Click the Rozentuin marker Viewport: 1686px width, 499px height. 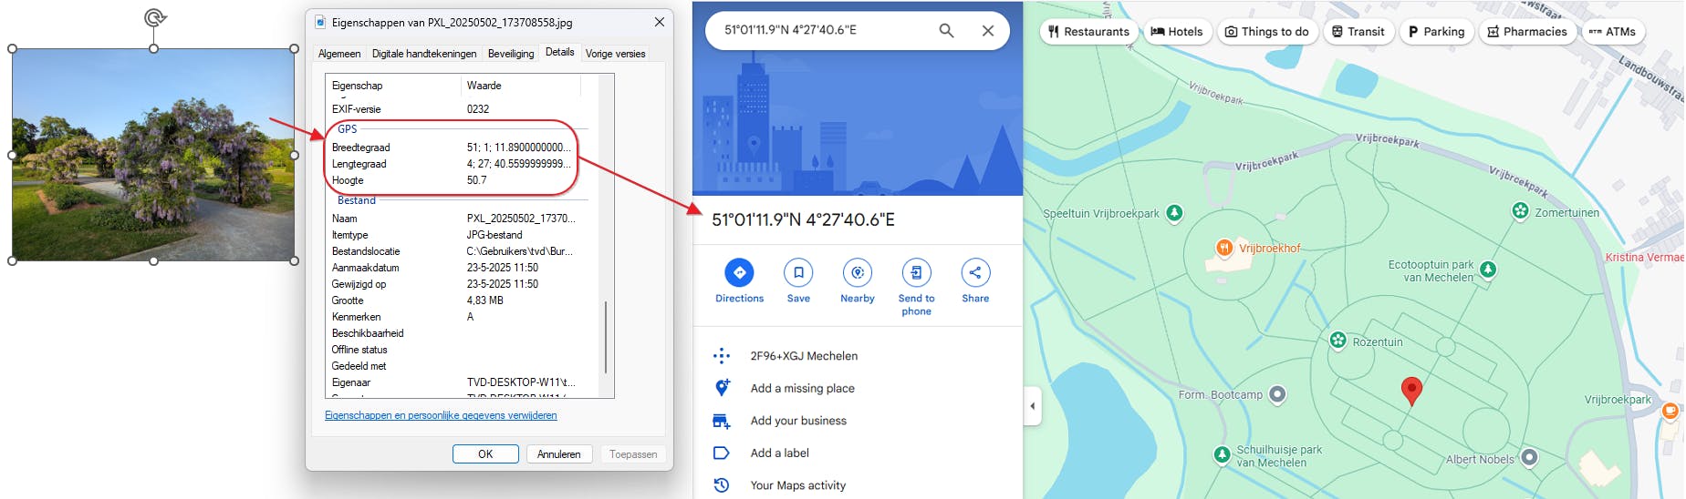pos(1338,341)
